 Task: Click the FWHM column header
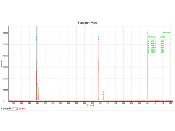click(163, 37)
